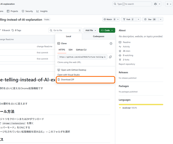Screen dimensions: 173x144
Task: Click the Star icon in Star button
Action: tap(145, 19)
